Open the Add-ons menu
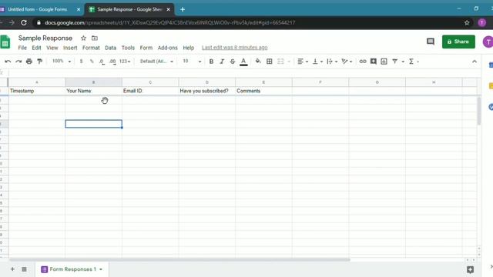 [x=168, y=48]
